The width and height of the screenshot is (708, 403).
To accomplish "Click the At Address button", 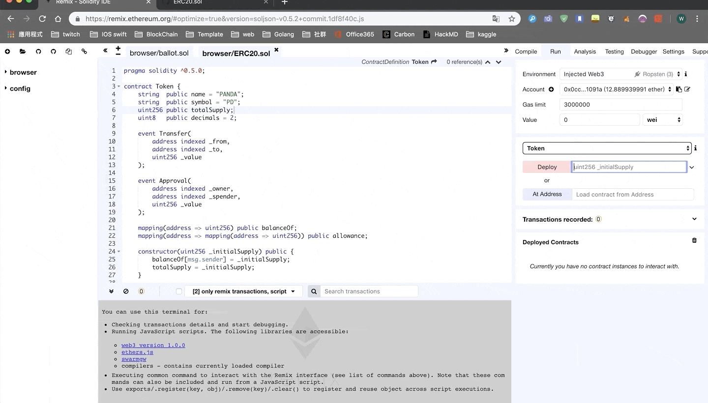I will (x=547, y=194).
